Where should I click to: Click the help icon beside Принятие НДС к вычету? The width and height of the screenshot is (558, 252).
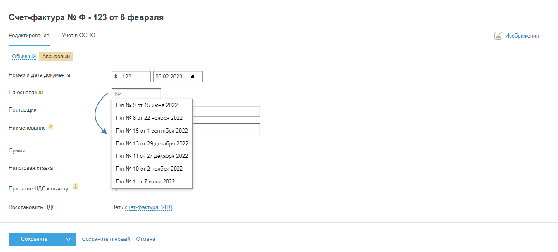coord(76,186)
